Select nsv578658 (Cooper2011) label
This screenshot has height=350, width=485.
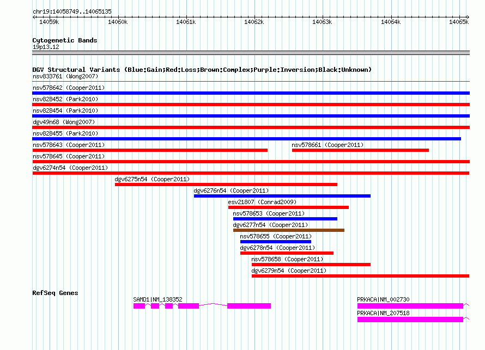(x=287, y=259)
